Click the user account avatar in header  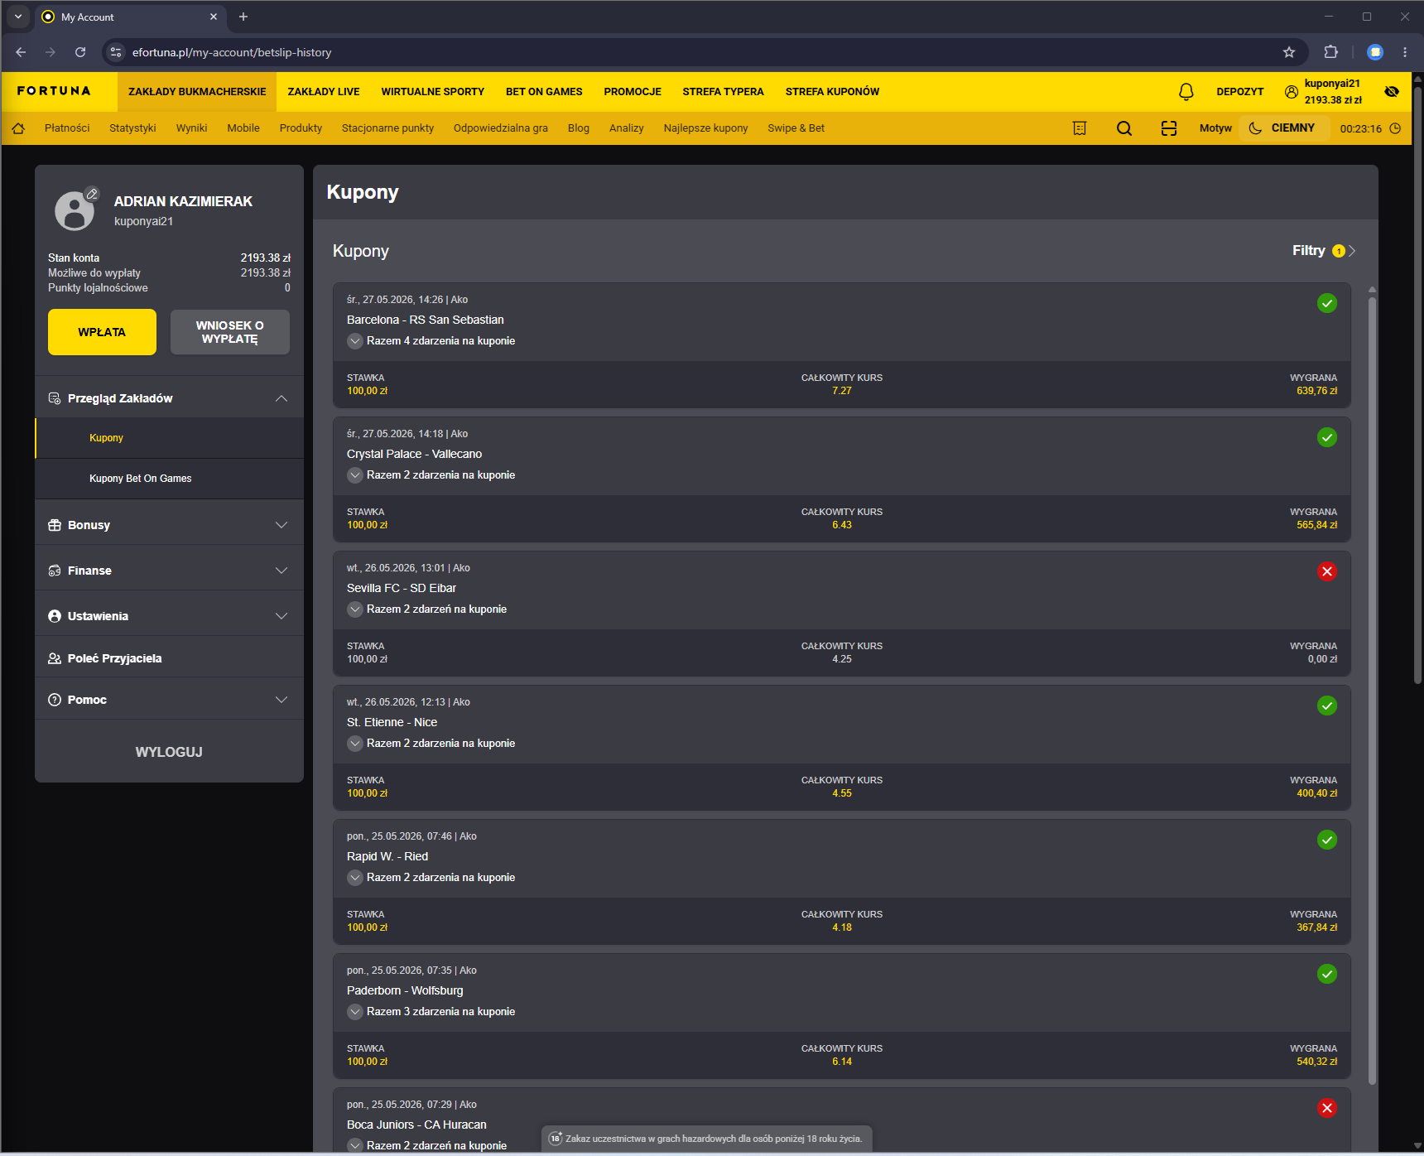click(1292, 92)
